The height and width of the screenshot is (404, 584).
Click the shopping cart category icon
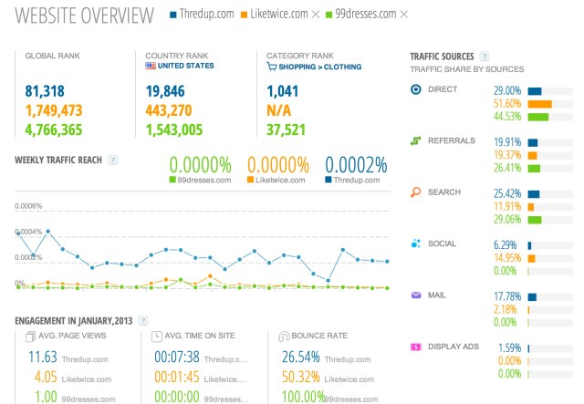[x=272, y=67]
